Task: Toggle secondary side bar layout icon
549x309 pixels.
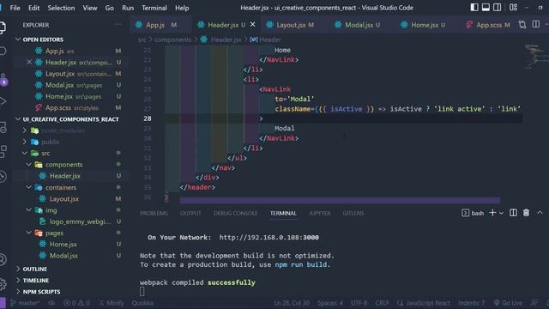Action: 497,8
